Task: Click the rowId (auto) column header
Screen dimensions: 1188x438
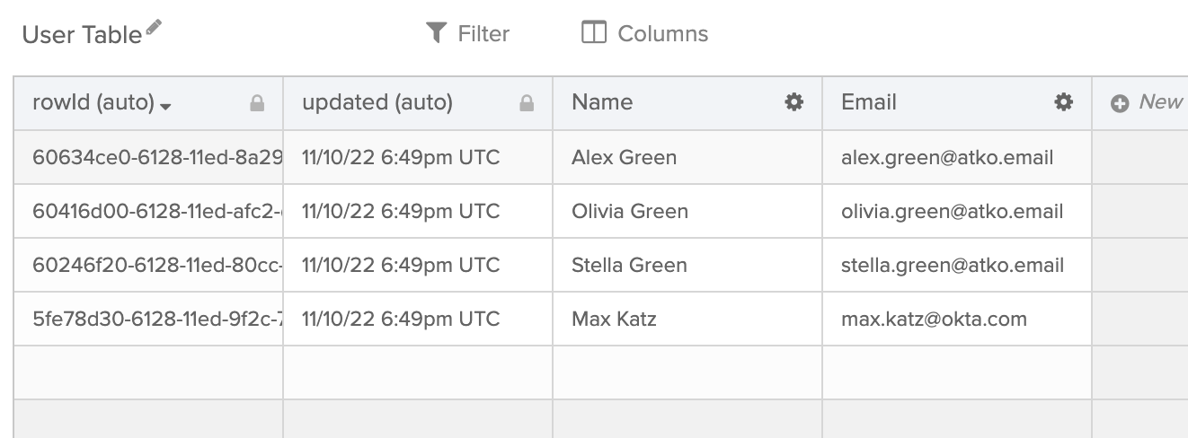Action: [x=148, y=103]
